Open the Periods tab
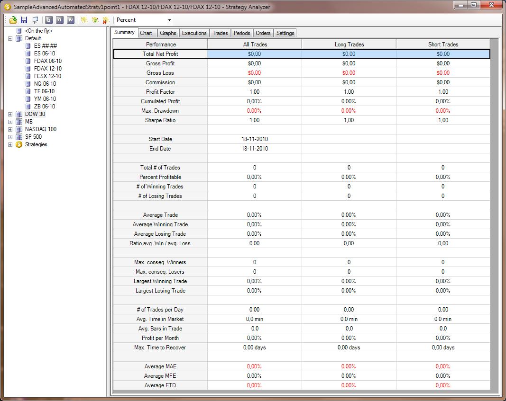Image resolution: width=506 pixels, height=401 pixels. (242, 33)
